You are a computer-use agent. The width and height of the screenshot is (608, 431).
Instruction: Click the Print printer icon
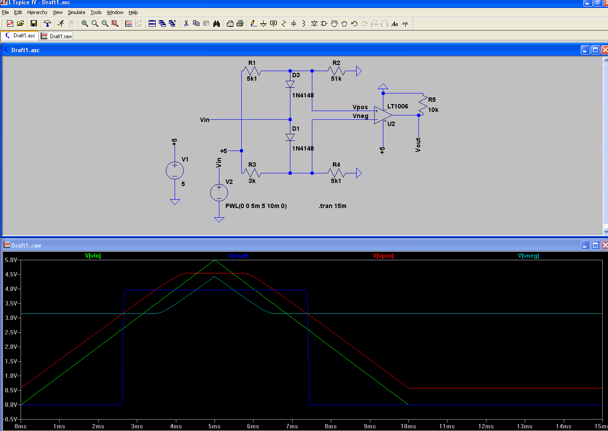pyautogui.click(x=240, y=24)
